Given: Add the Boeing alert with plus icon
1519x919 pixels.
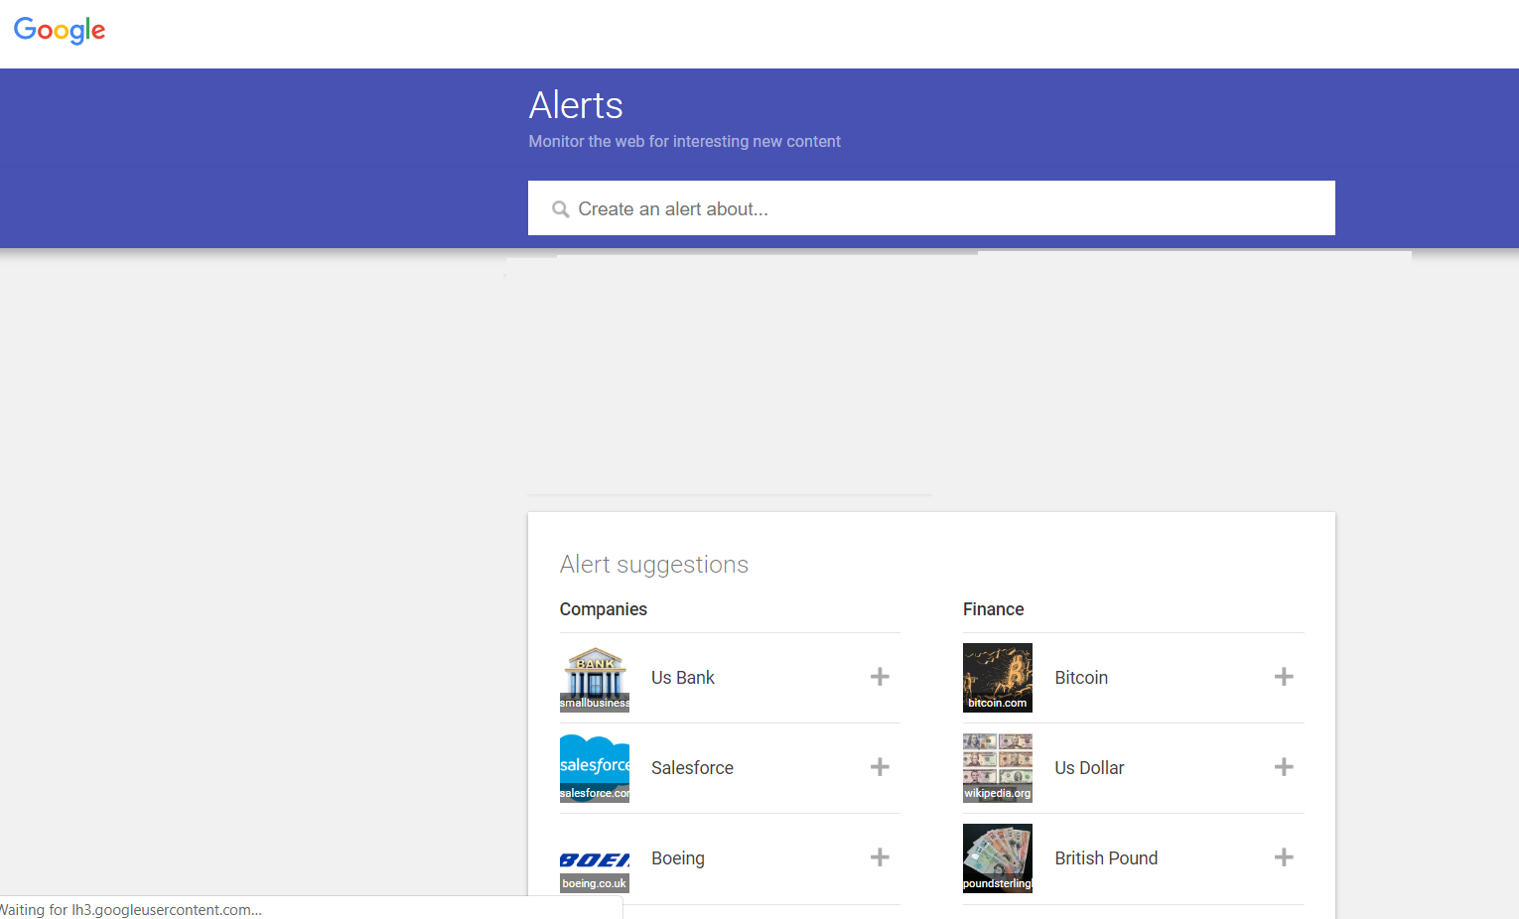Looking at the screenshot, I should 880,857.
